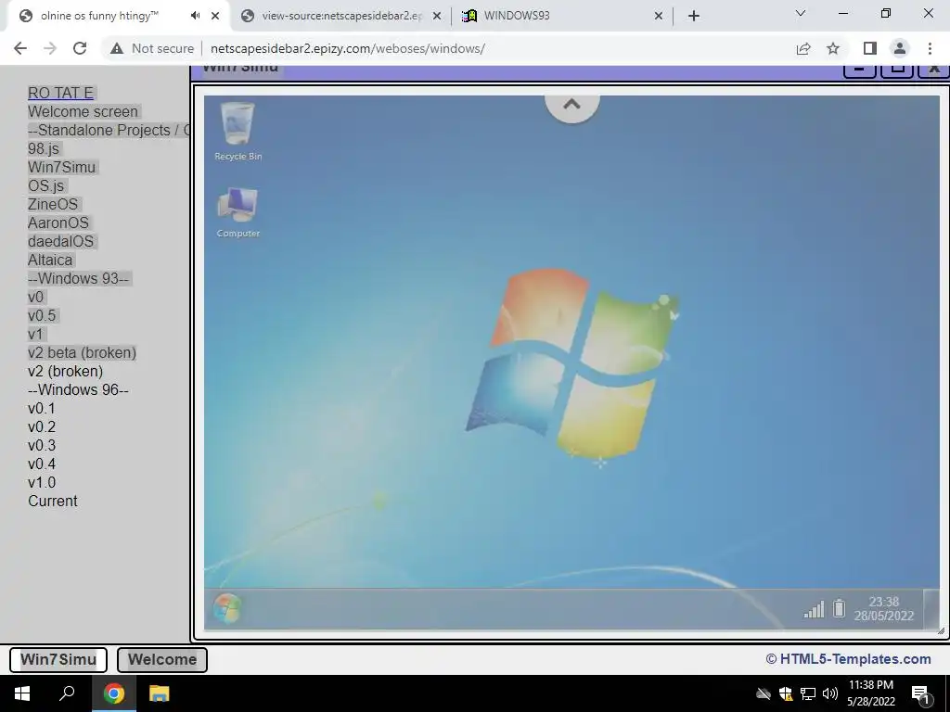Select Windows 93 v0

36,297
